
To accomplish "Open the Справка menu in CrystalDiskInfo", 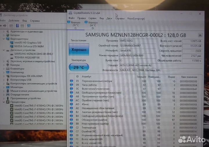I will click(x=120, y=18).
